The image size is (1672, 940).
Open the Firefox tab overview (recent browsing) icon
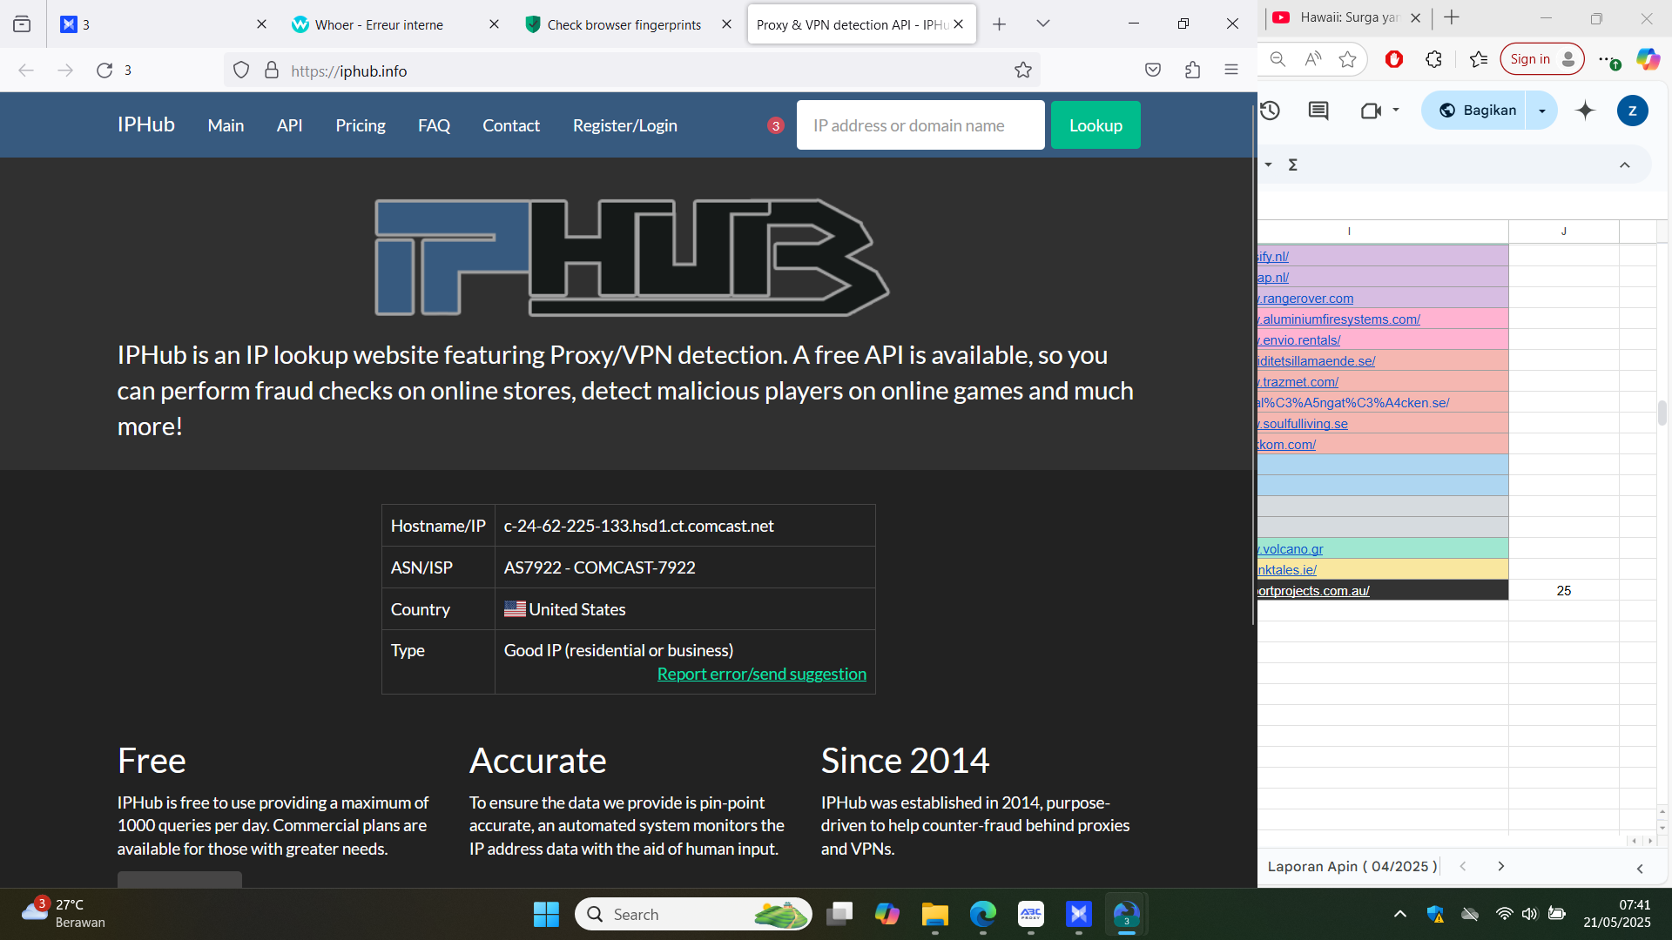pos(22,24)
